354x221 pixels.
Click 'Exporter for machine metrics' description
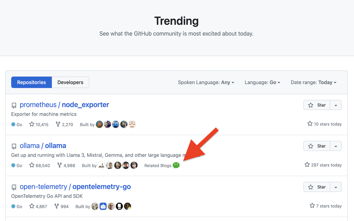(44, 114)
